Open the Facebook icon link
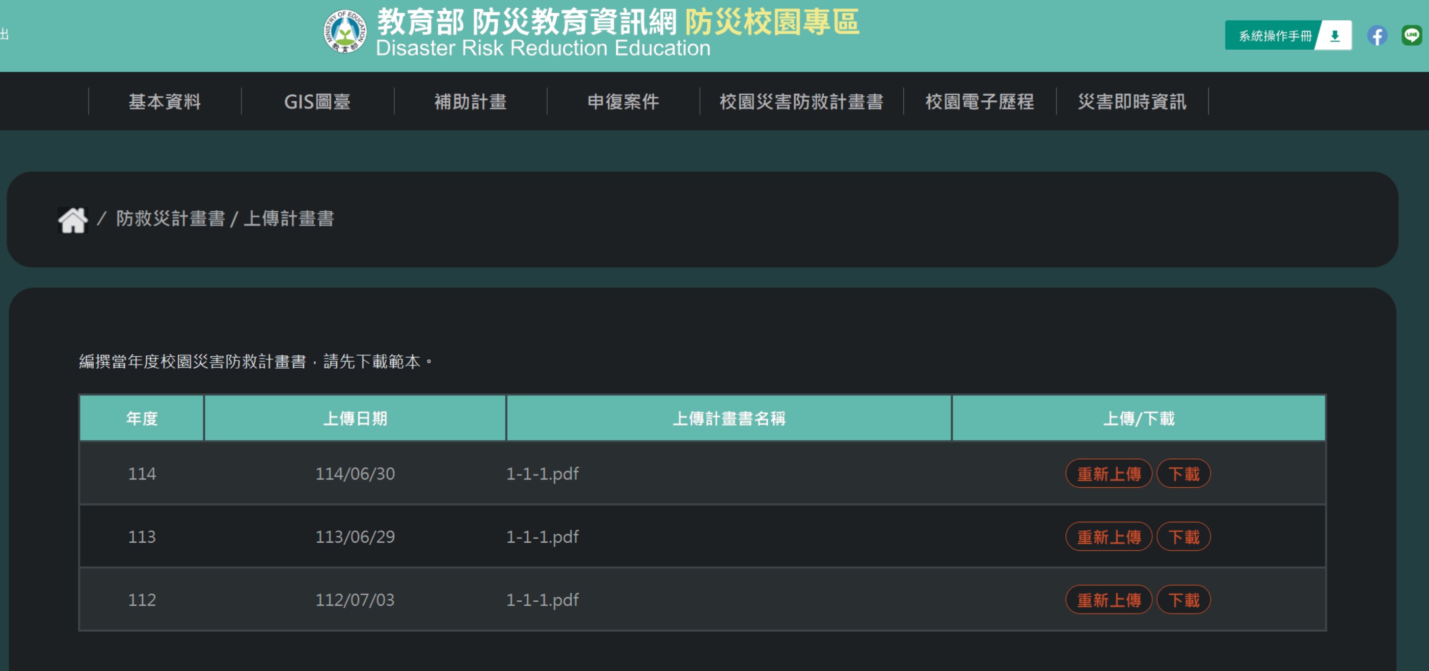This screenshot has width=1429, height=671. [x=1377, y=36]
